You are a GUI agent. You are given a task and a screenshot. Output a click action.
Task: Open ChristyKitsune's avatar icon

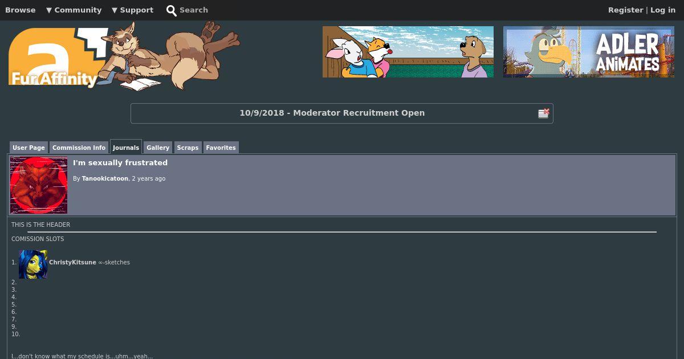(33, 264)
